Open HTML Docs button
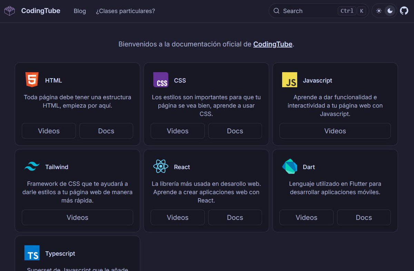Viewport: 414px width, 271px height. [x=106, y=131]
